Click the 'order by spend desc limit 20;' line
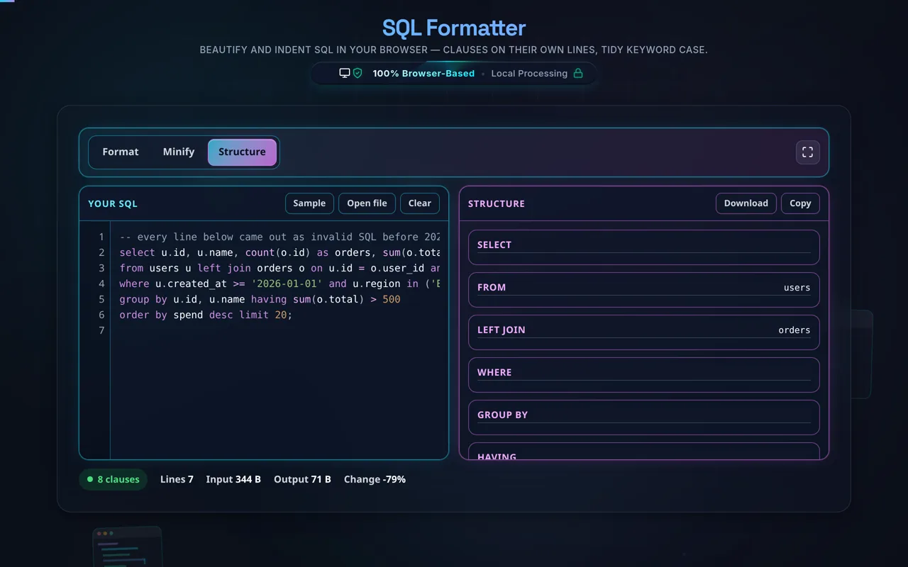Viewport: 908px width, 567px height. (x=206, y=315)
